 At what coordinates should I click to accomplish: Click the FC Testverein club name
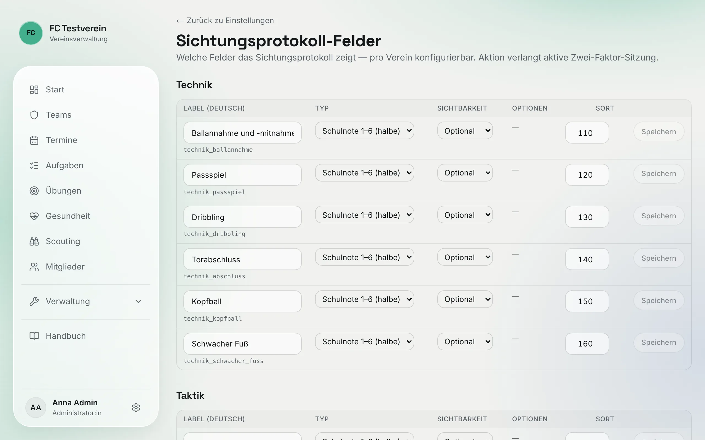[78, 28]
